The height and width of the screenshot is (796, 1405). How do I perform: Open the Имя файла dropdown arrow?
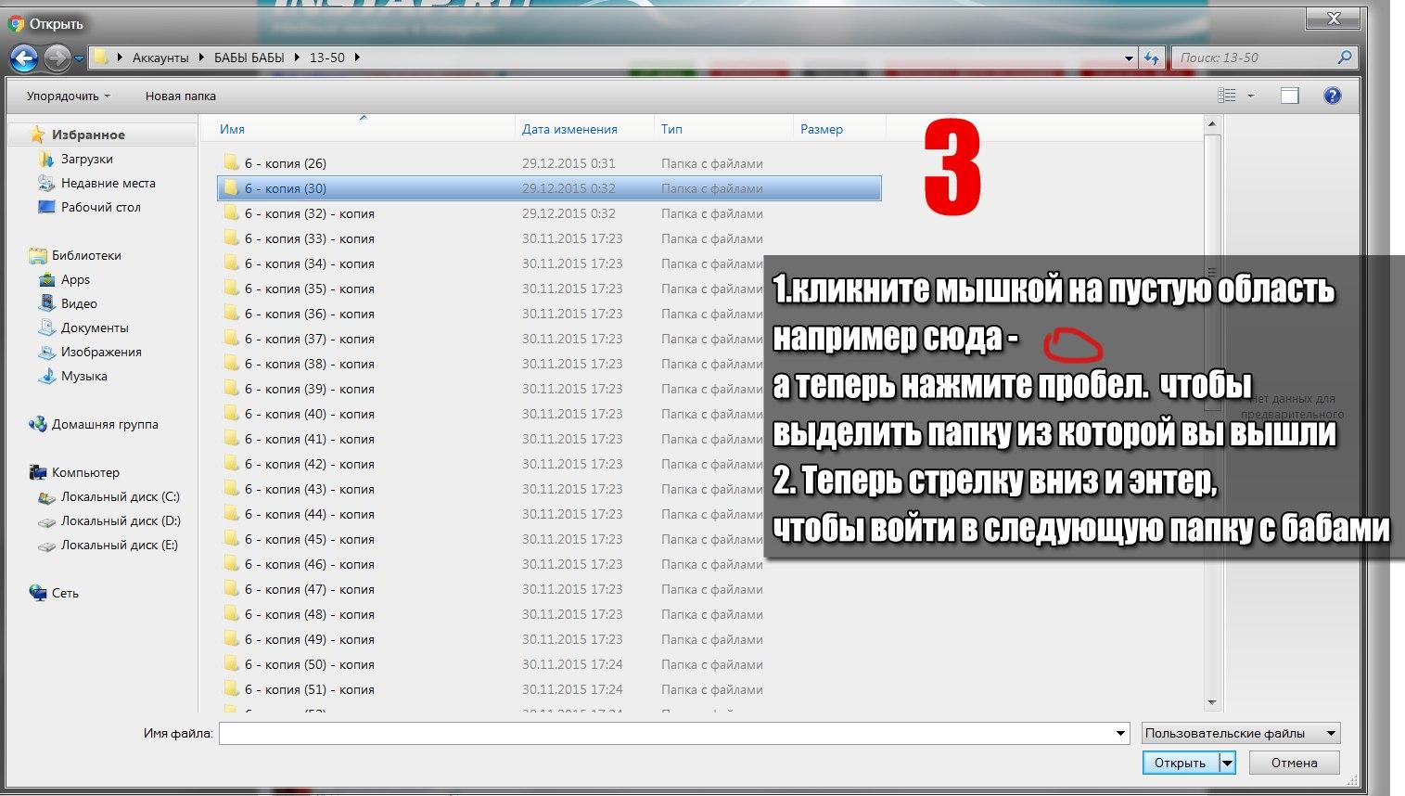pos(1121,733)
